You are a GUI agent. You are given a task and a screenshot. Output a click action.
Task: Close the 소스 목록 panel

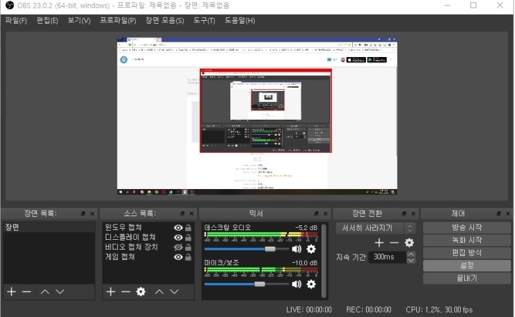coord(192,213)
